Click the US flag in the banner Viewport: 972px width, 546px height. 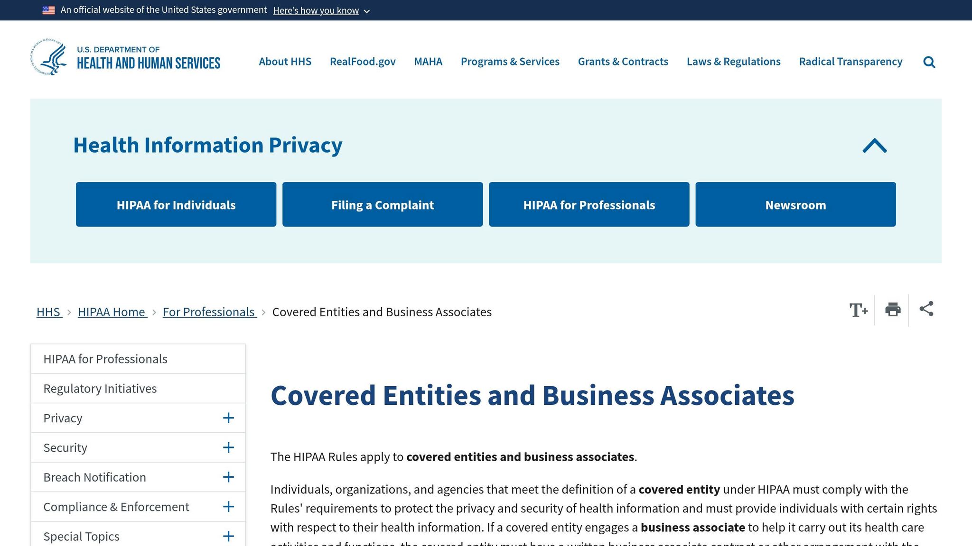coord(47,9)
